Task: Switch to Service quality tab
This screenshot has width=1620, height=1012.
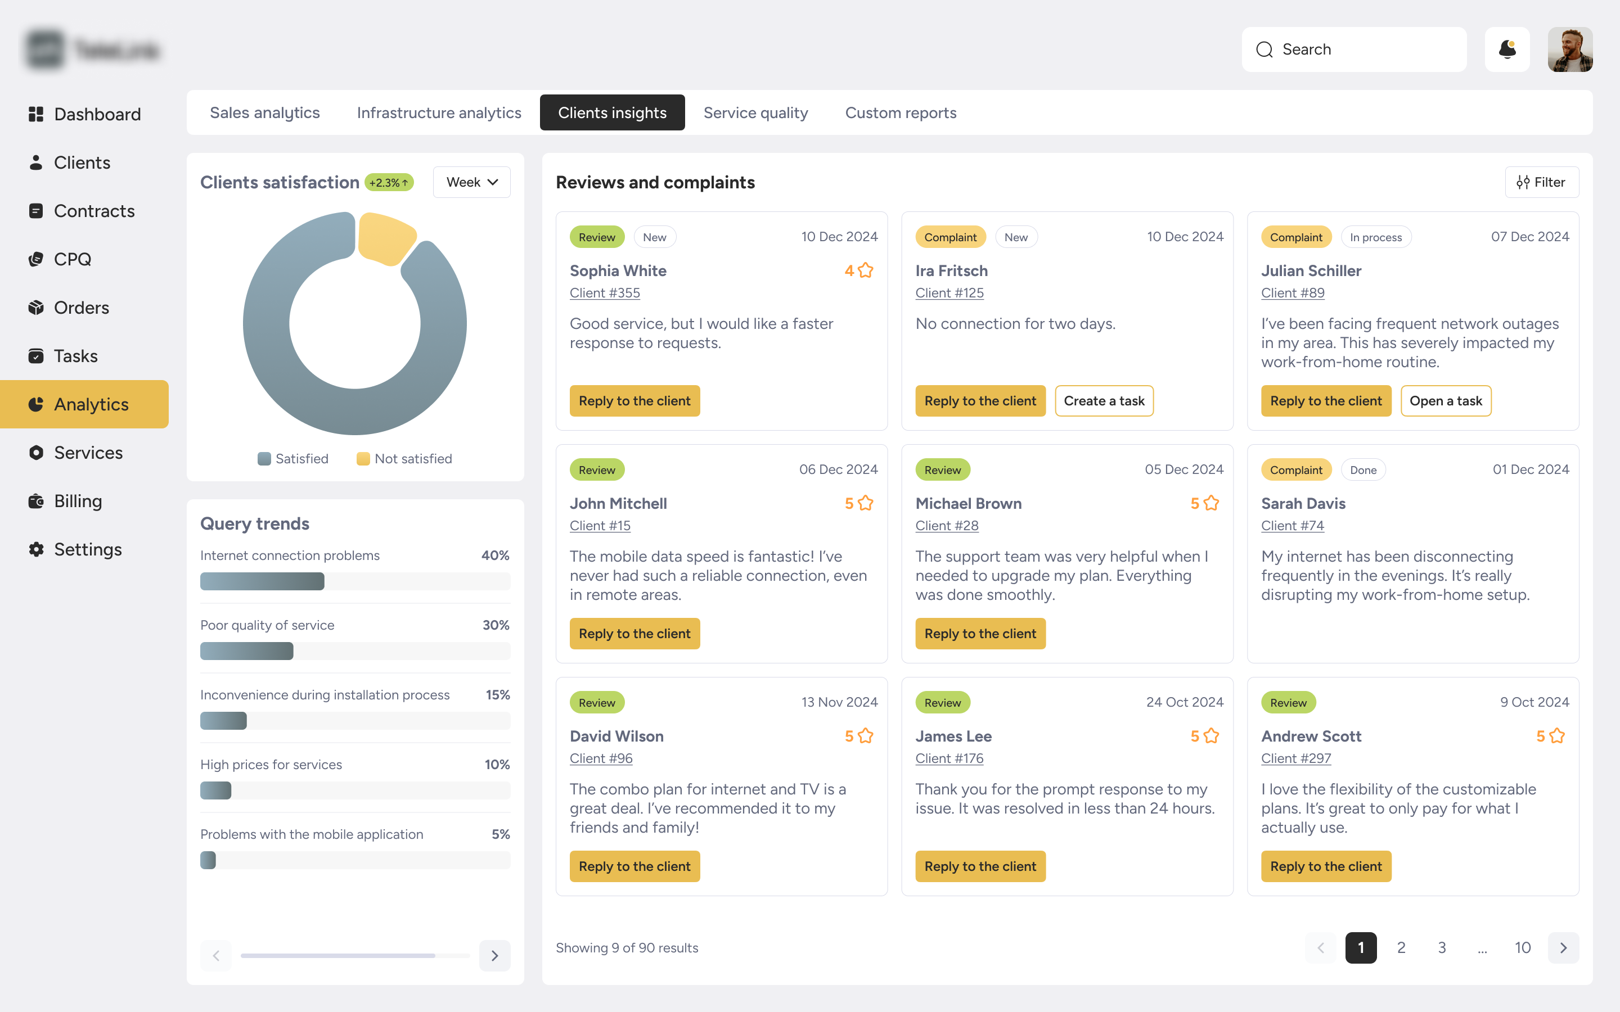Action: (755, 112)
